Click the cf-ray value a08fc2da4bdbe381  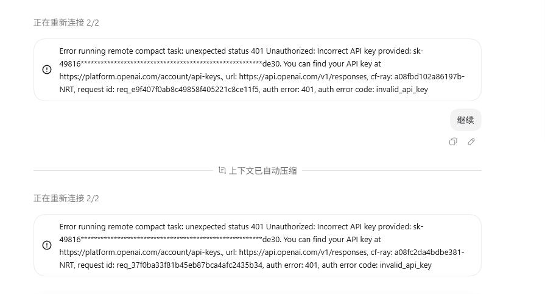point(429,252)
